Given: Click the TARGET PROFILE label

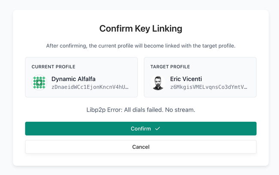Looking at the screenshot, I should pyautogui.click(x=170, y=67).
